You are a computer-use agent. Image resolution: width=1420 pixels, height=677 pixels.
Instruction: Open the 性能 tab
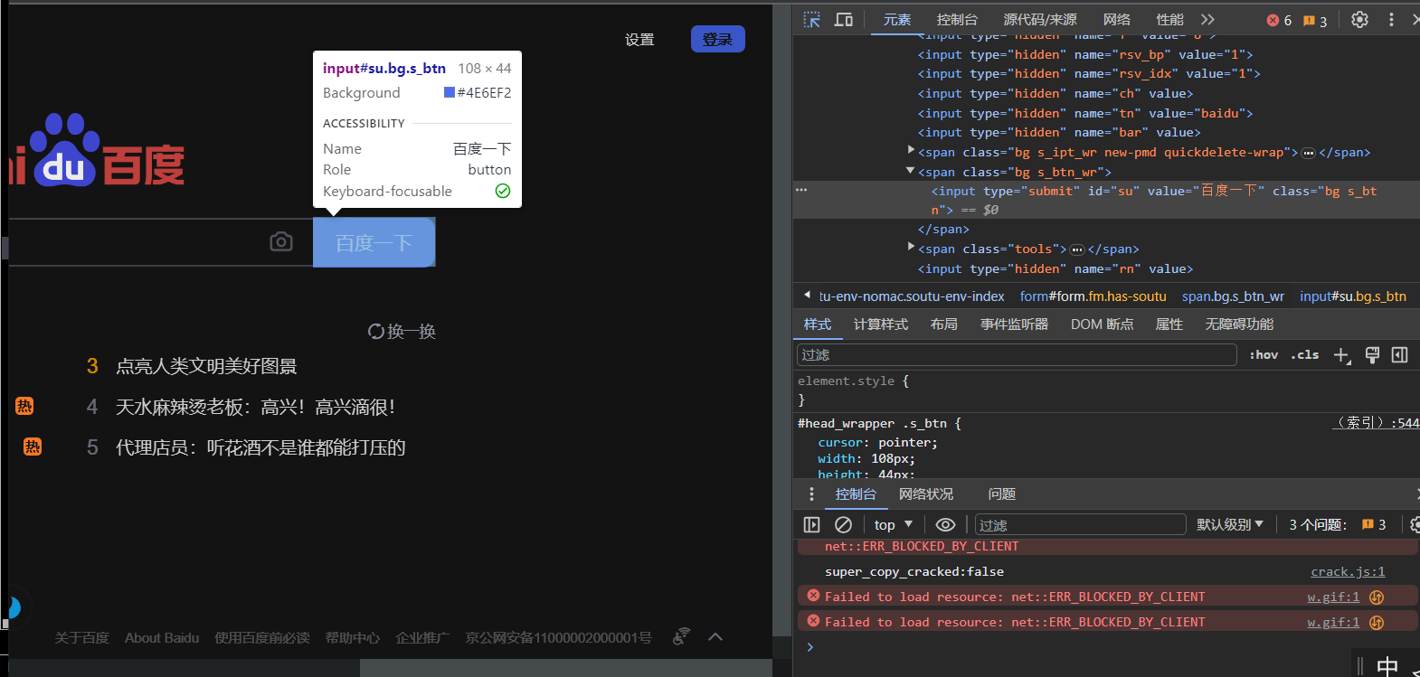(1169, 20)
